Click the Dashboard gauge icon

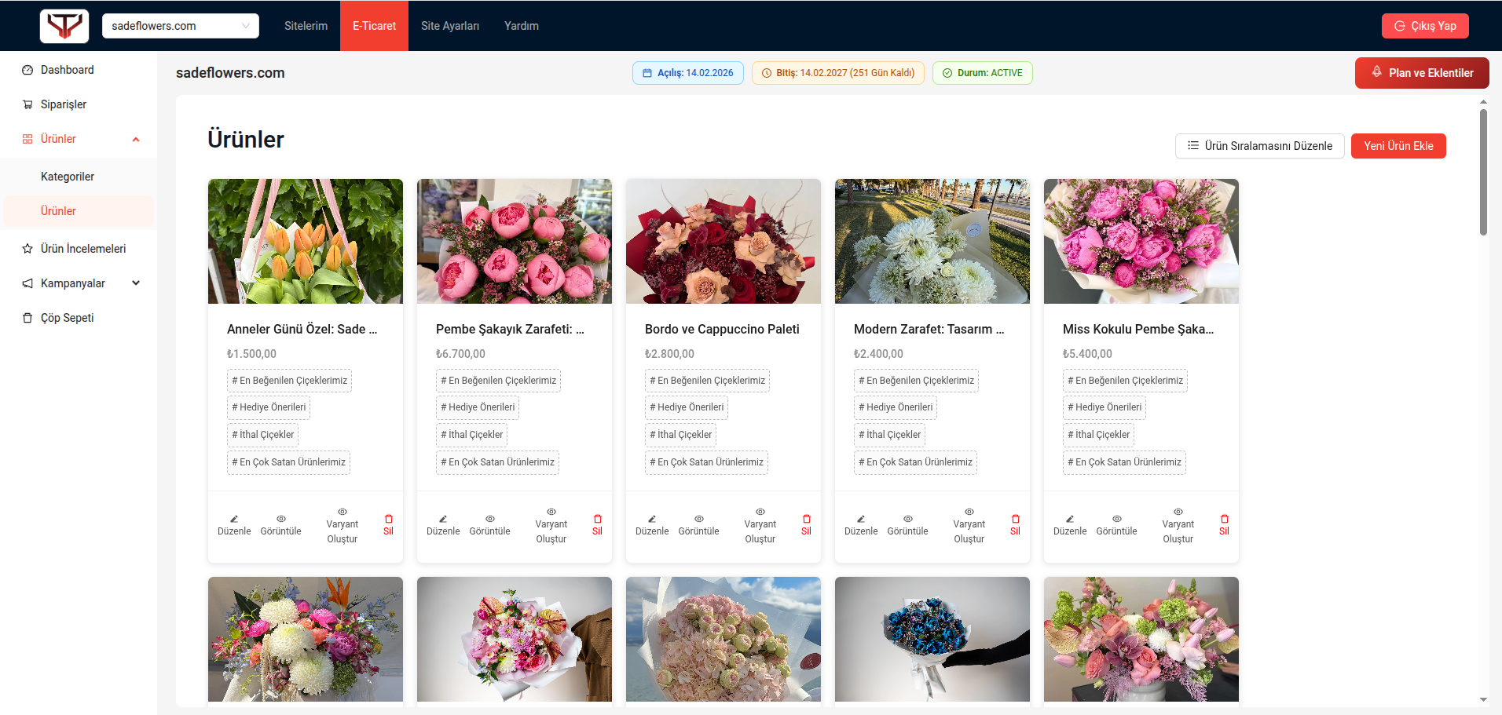coord(27,70)
